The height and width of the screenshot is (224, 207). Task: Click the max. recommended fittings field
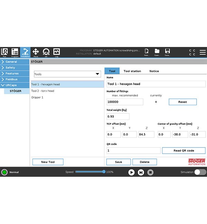[x=125, y=102]
